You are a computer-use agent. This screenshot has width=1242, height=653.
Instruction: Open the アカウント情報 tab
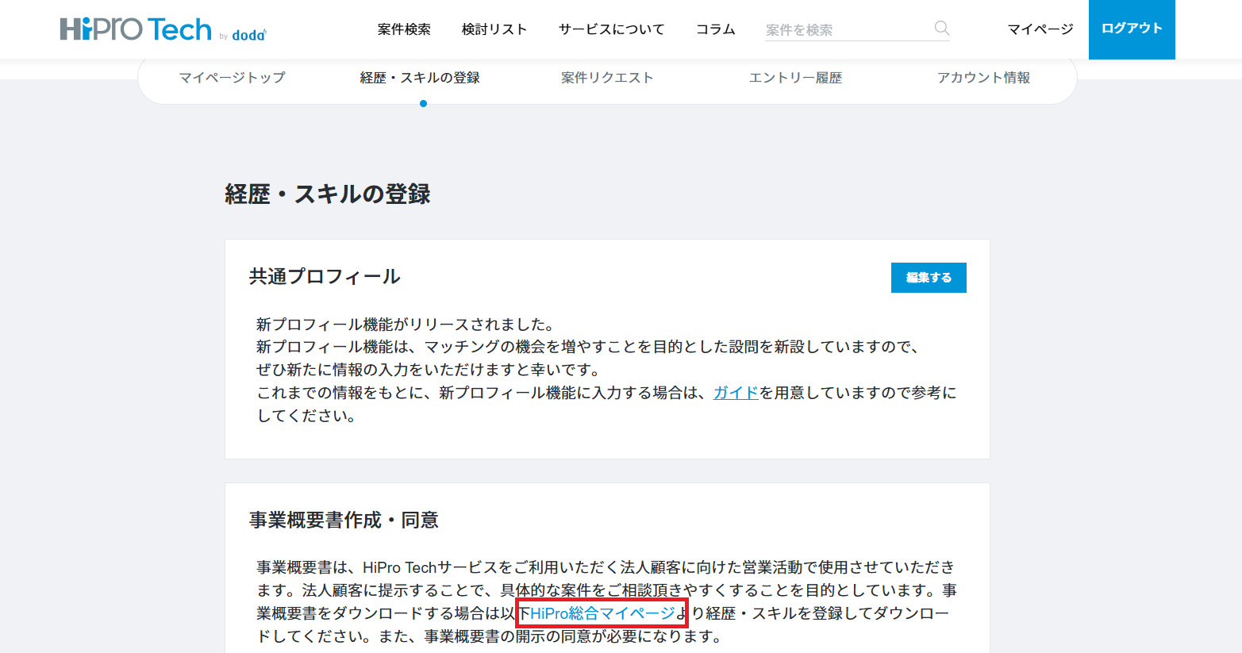click(983, 77)
